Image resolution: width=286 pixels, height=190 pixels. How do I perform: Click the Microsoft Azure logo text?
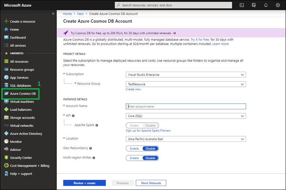click(18, 5)
